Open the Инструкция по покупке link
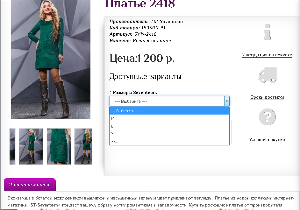Viewport: 300px width, 210px height. pos(267,55)
